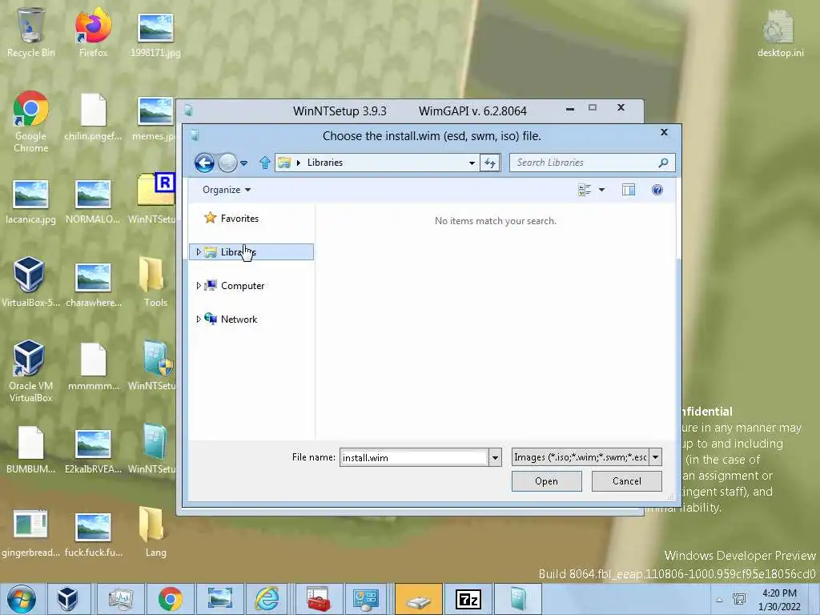Screen dimensions: 820x615
Task: Select the chilin.pngef file icon
Action: pos(93,117)
